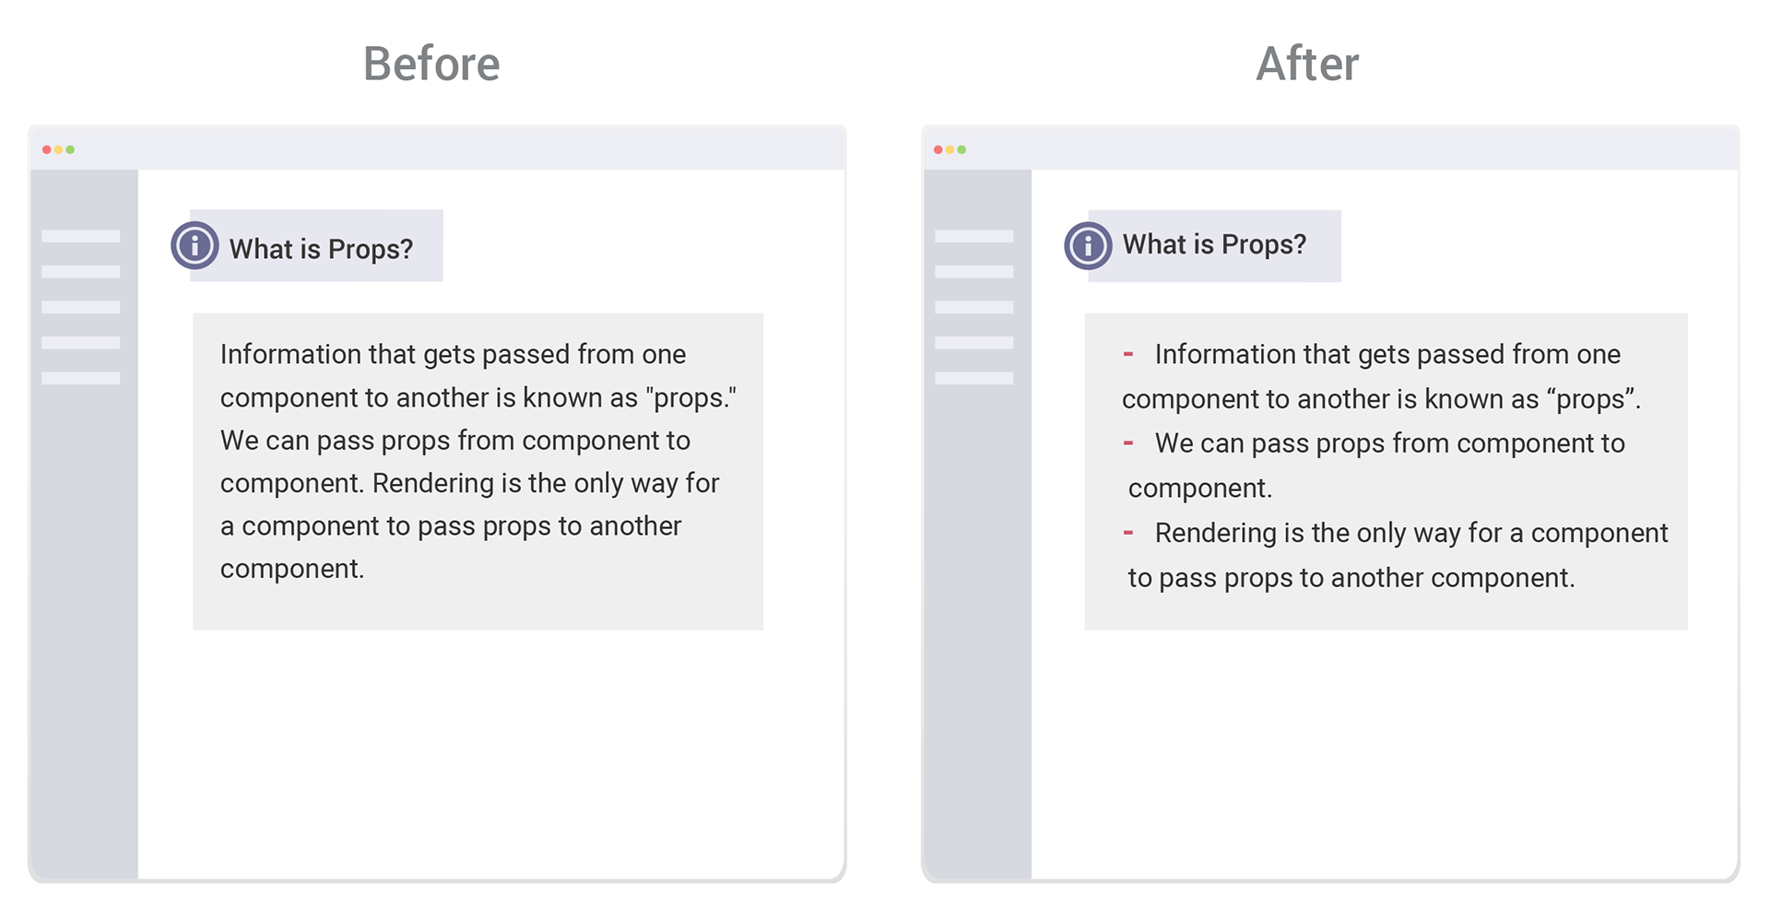Click the info icon in Before panel
Screen dimensions: 1770x919
tap(195, 246)
